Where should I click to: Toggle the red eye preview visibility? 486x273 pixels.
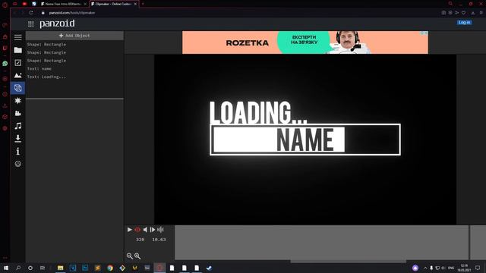pyautogui.click(x=137, y=230)
